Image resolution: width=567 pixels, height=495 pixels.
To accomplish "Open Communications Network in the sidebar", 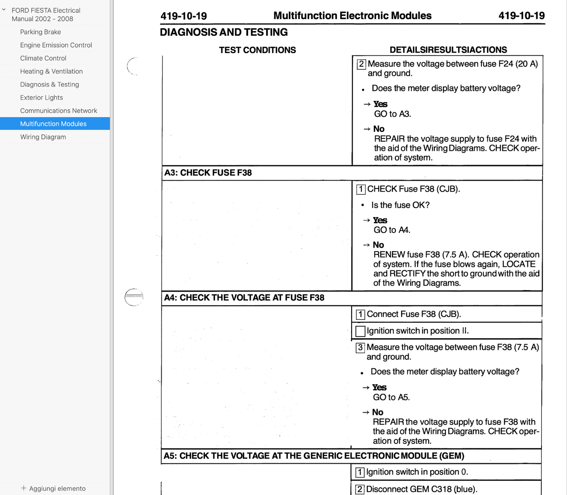I will click(x=58, y=111).
